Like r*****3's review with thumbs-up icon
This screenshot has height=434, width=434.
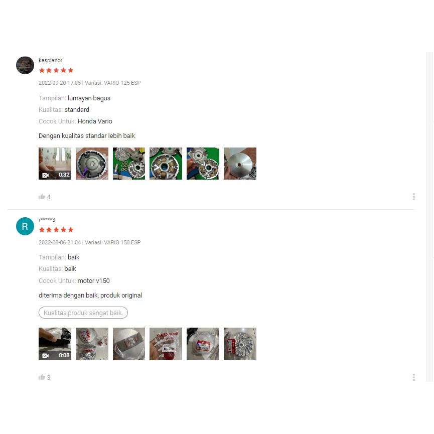pyautogui.click(x=42, y=377)
